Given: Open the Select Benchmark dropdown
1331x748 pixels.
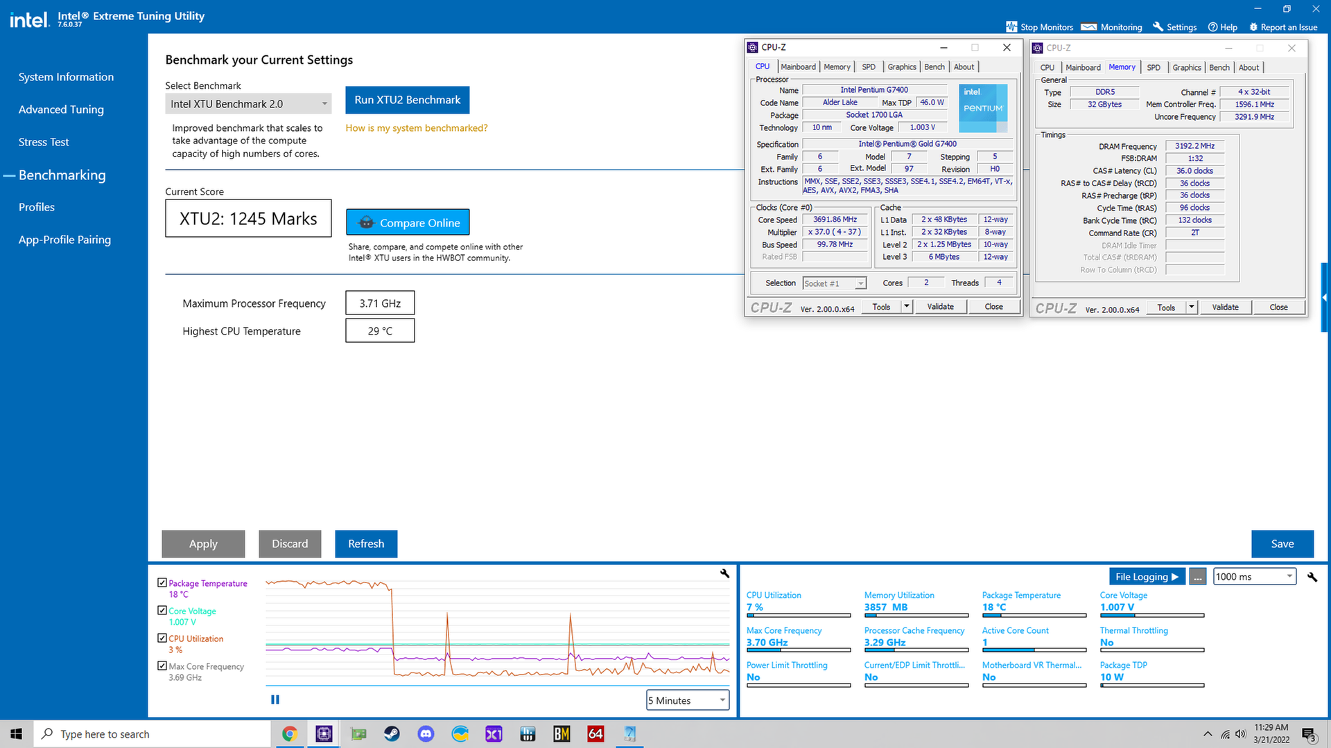Looking at the screenshot, I should (x=248, y=104).
